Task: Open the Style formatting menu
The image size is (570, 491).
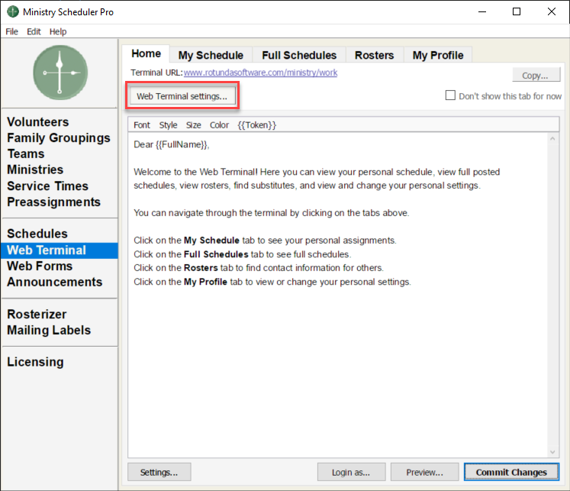Action: point(168,125)
